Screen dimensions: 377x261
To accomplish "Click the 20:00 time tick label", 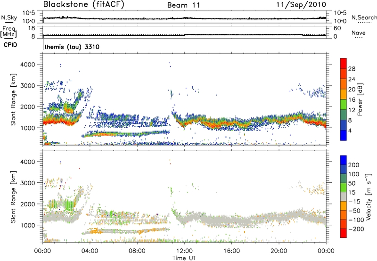I will pyautogui.click(x=279, y=251).
